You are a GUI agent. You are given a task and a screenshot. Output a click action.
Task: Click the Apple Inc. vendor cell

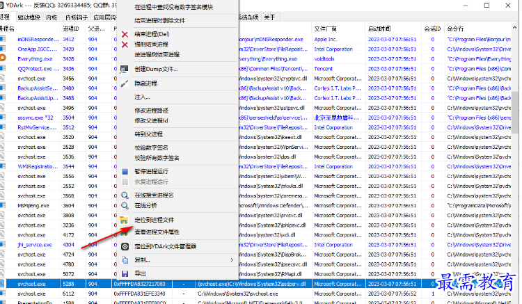326,39
